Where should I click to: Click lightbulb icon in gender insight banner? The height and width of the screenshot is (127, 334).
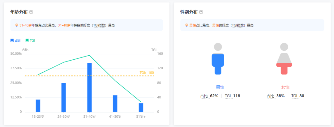186,25
